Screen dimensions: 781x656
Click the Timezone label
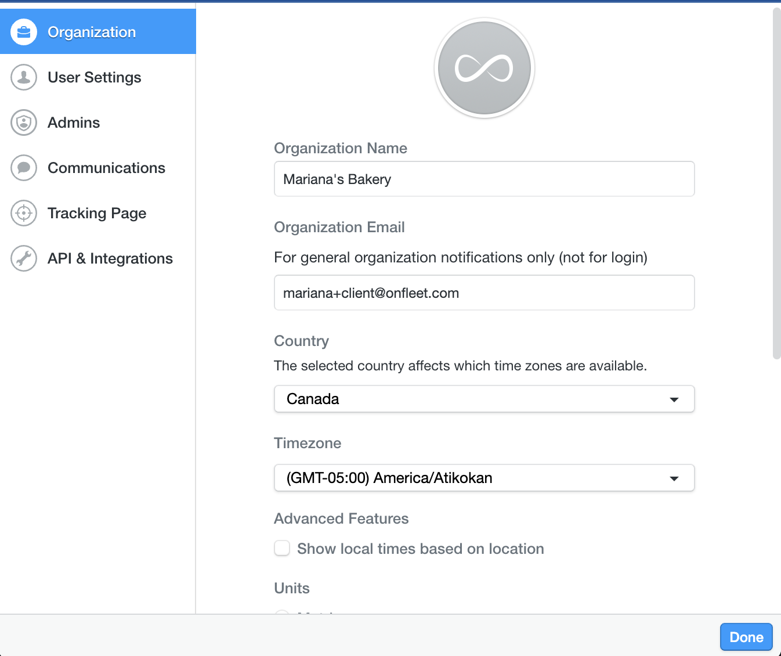[x=308, y=443]
